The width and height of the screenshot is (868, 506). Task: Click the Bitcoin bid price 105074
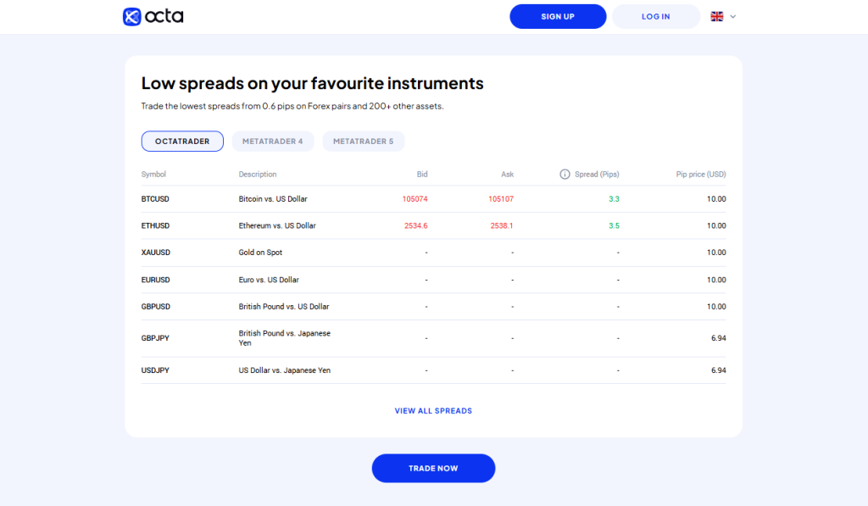415,199
